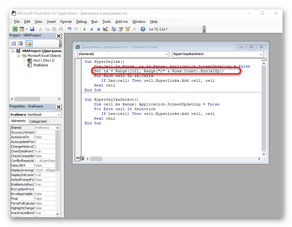
Task: Toggle Design Mode icon
Action: click(x=105, y=29)
